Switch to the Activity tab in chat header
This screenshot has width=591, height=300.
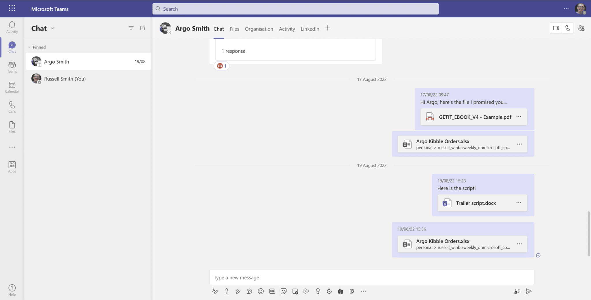[x=287, y=29]
